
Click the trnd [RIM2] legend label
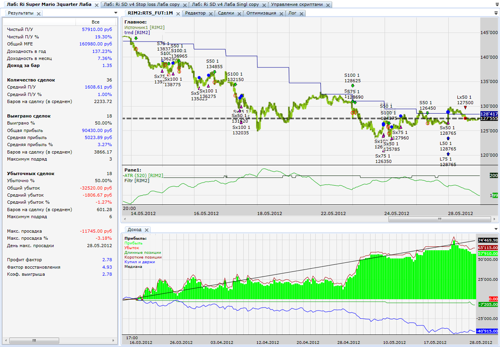[137, 33]
